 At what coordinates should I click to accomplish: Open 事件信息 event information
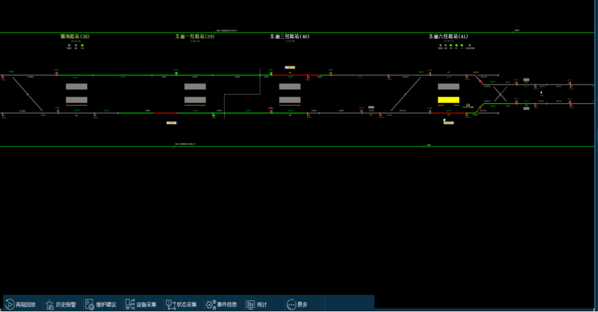(x=222, y=305)
